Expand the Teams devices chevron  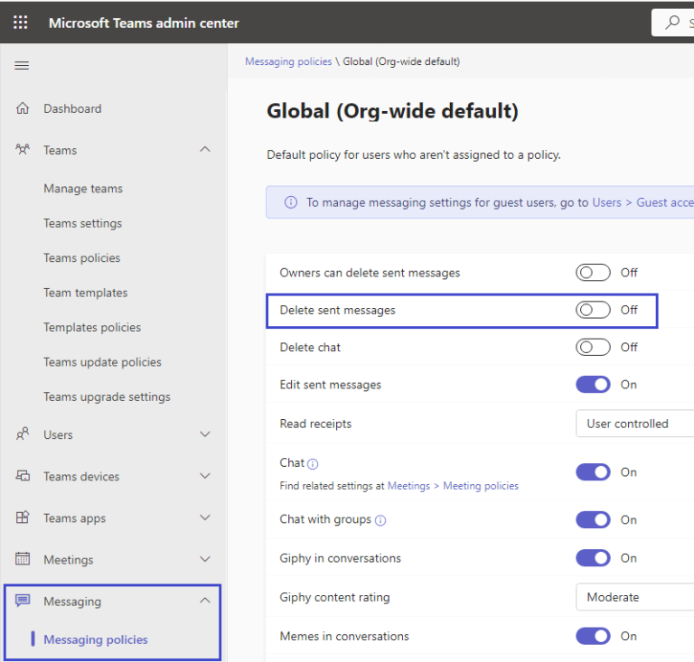click(205, 476)
